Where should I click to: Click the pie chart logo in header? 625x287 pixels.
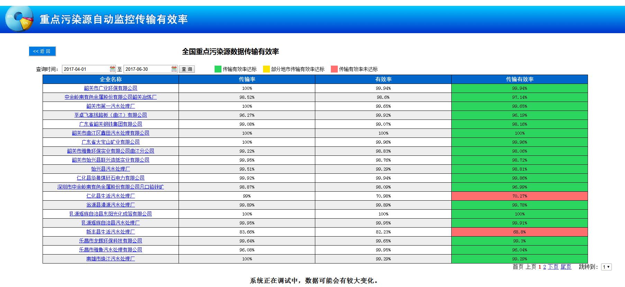(19, 19)
